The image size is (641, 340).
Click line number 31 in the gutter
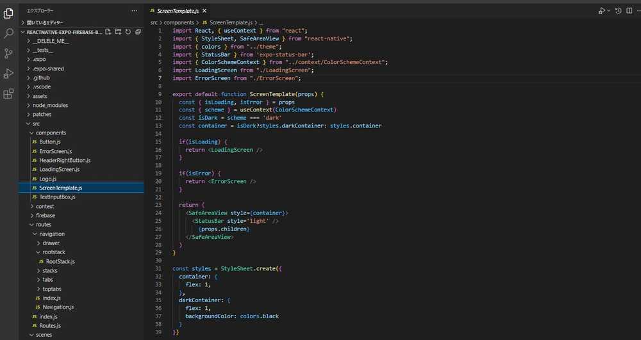click(158, 268)
